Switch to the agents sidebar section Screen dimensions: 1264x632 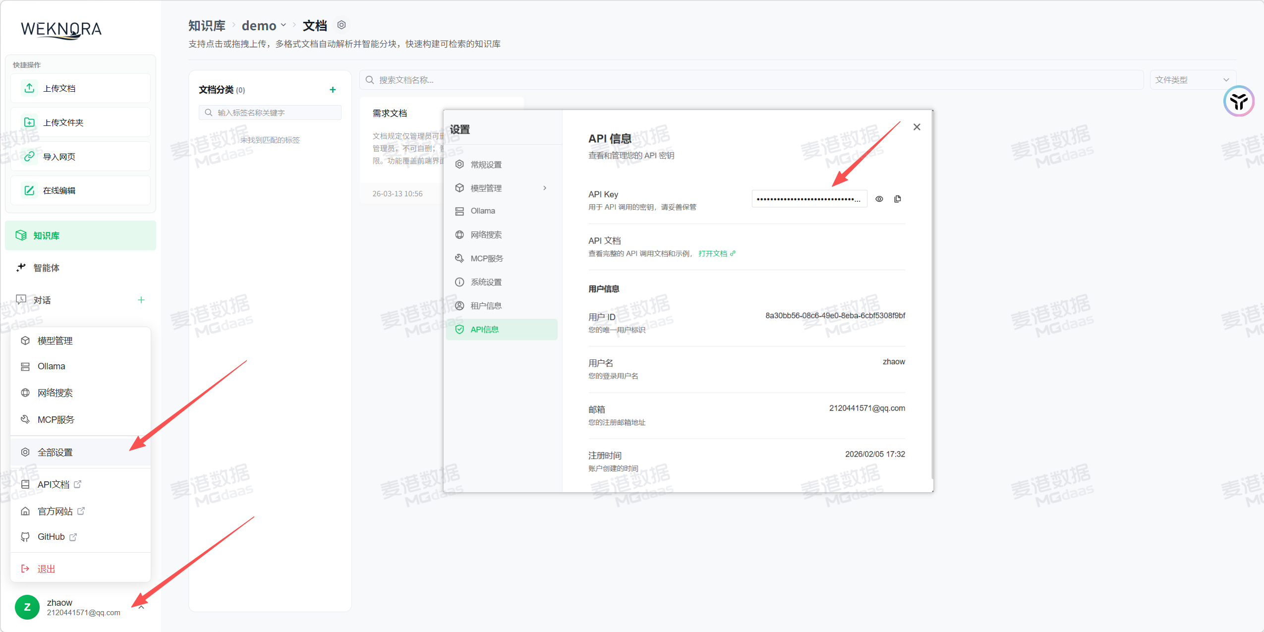46,268
